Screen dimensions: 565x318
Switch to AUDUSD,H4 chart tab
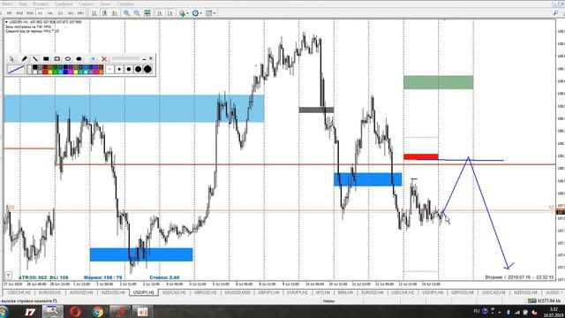[x=81, y=292]
